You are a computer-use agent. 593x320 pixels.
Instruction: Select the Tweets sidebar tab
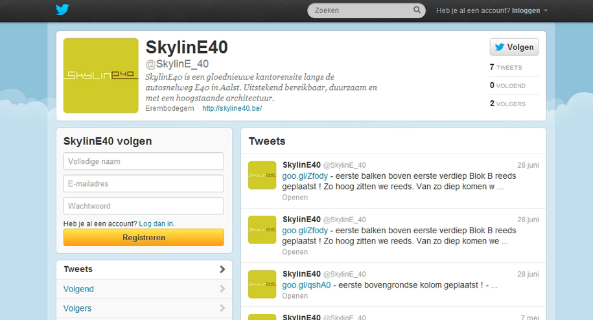144,269
